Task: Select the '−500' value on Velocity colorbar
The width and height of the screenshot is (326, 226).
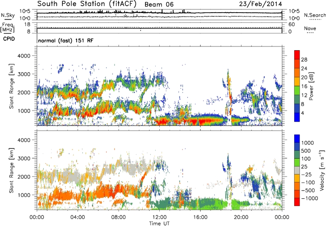Action: [x=308, y=191]
